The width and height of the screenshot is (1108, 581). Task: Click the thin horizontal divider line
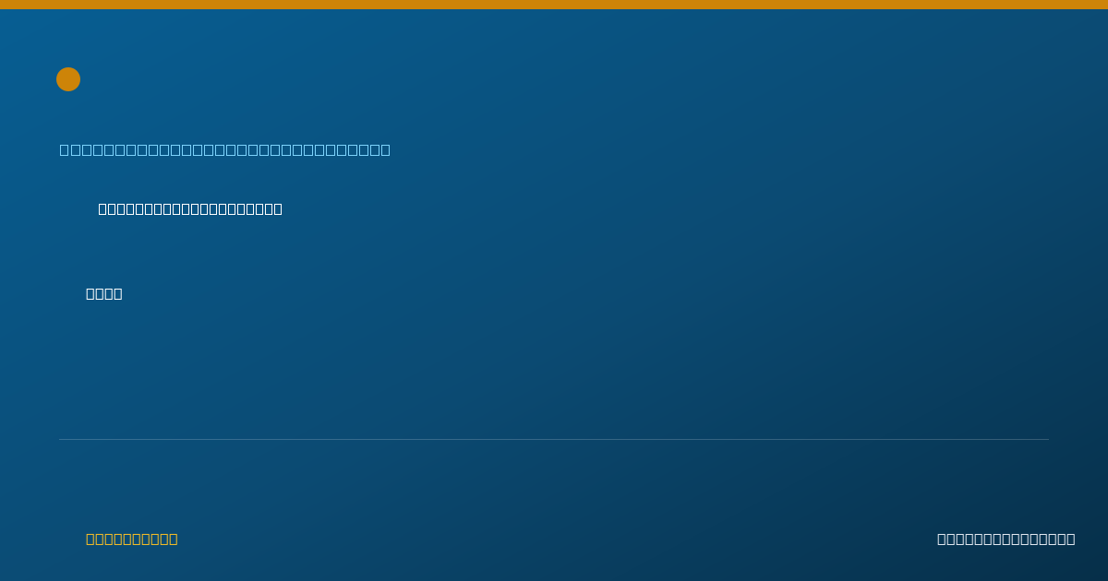(554, 439)
